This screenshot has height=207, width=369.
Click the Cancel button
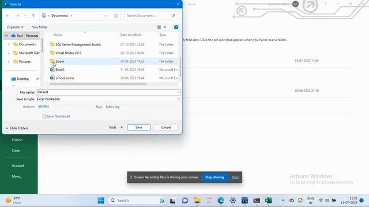click(x=165, y=128)
